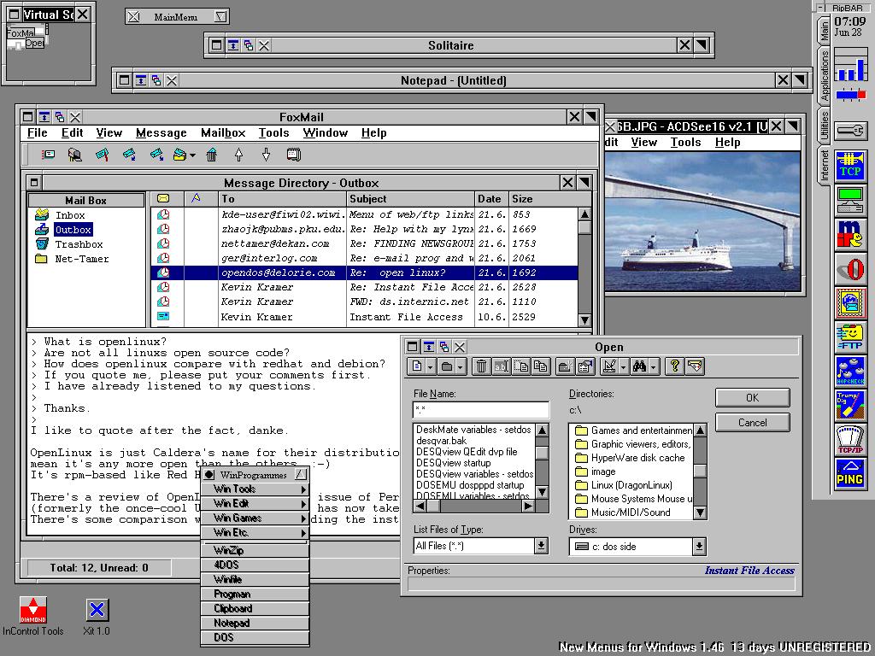Click the yellow question mark help icon
Image resolution: width=875 pixels, height=656 pixels.
tap(674, 366)
